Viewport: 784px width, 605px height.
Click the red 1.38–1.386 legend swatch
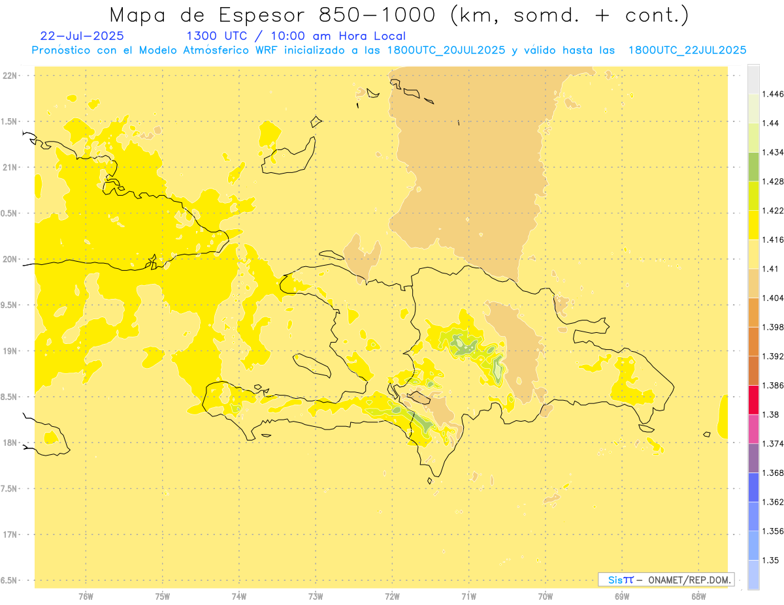click(753, 399)
